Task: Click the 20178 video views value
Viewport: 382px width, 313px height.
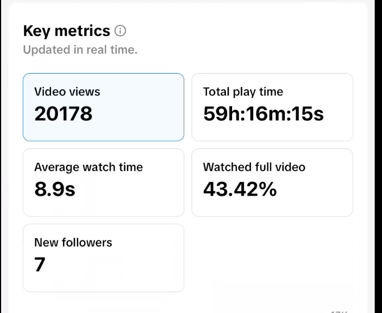Action: 63,114
